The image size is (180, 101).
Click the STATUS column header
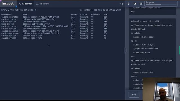(84, 15)
